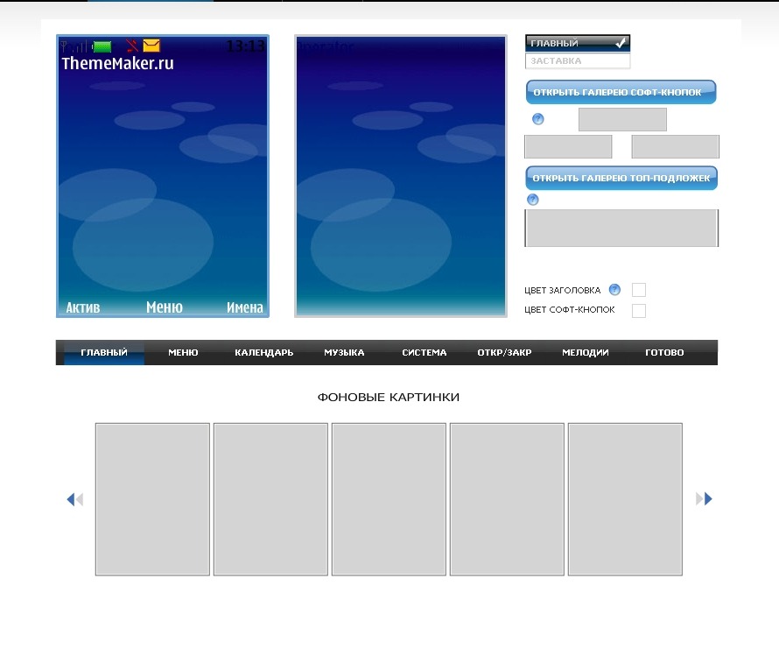Pick the ЦВЕТ СОФТ-КНОПОК color swatch
Viewport: 779px width, 649px height.
[638, 310]
